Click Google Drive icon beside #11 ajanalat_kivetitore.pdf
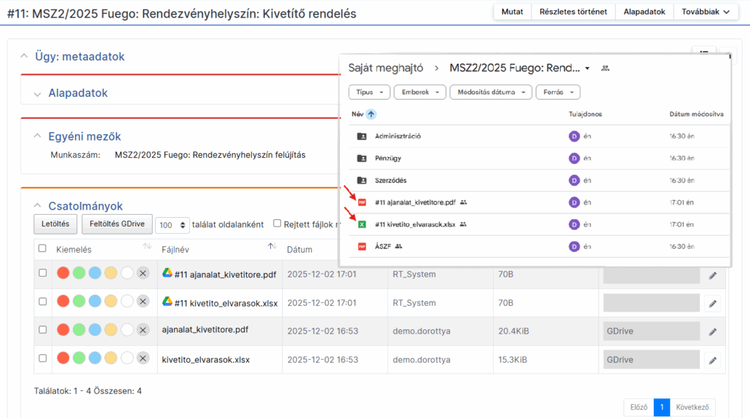 click(x=167, y=273)
